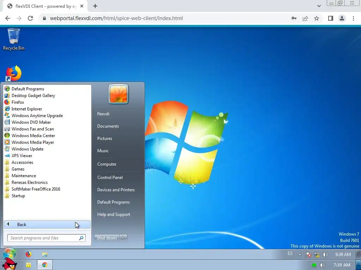Click the host volume speaker icon
Image resolution: width=361 pixels, height=270 pixels.
(322, 265)
